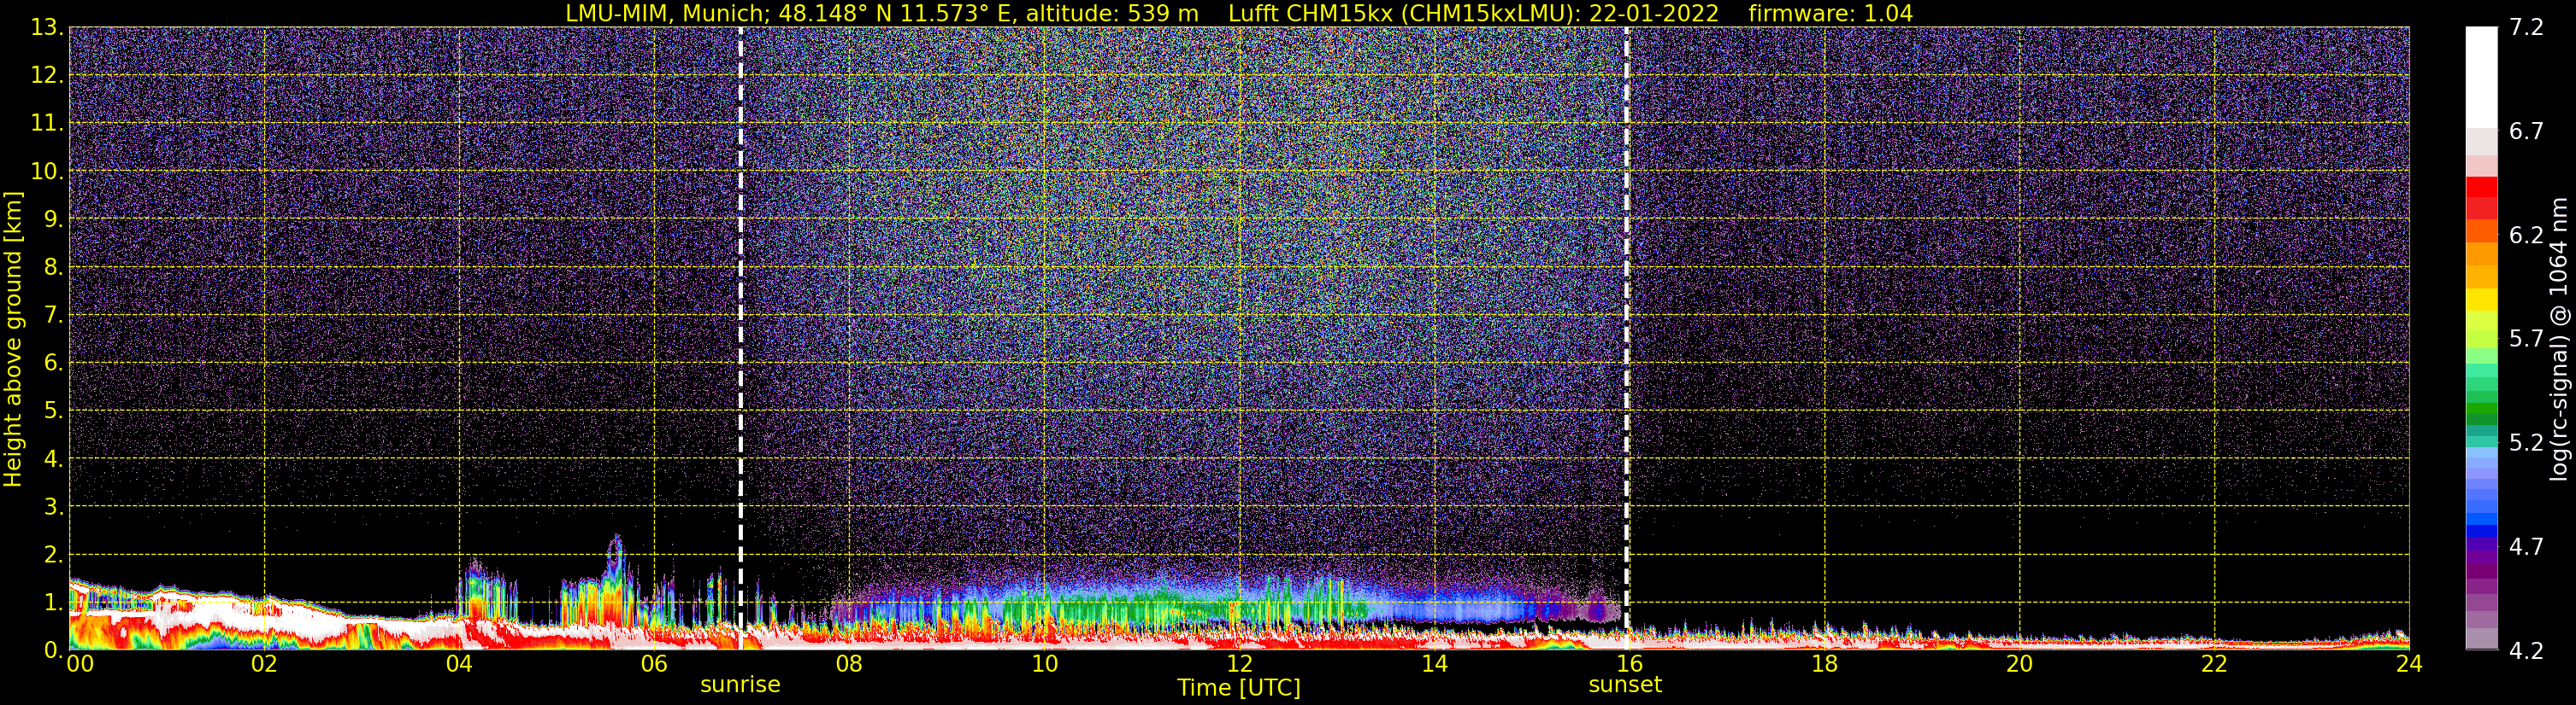Click the colorbar tick label 6.2
This screenshot has height=705, width=2576.
[2526, 235]
